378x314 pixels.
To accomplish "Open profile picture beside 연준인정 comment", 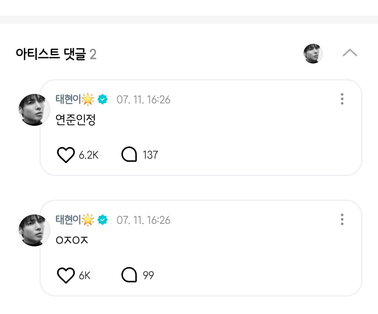I will coord(34,110).
